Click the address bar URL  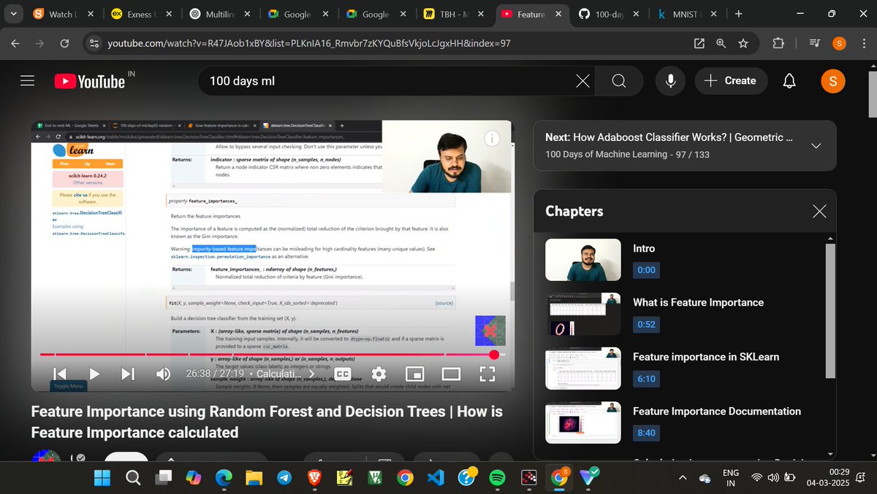[309, 44]
